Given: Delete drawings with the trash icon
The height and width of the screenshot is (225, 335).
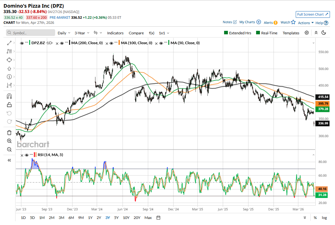Looking at the screenshot, I should tap(9, 133).
